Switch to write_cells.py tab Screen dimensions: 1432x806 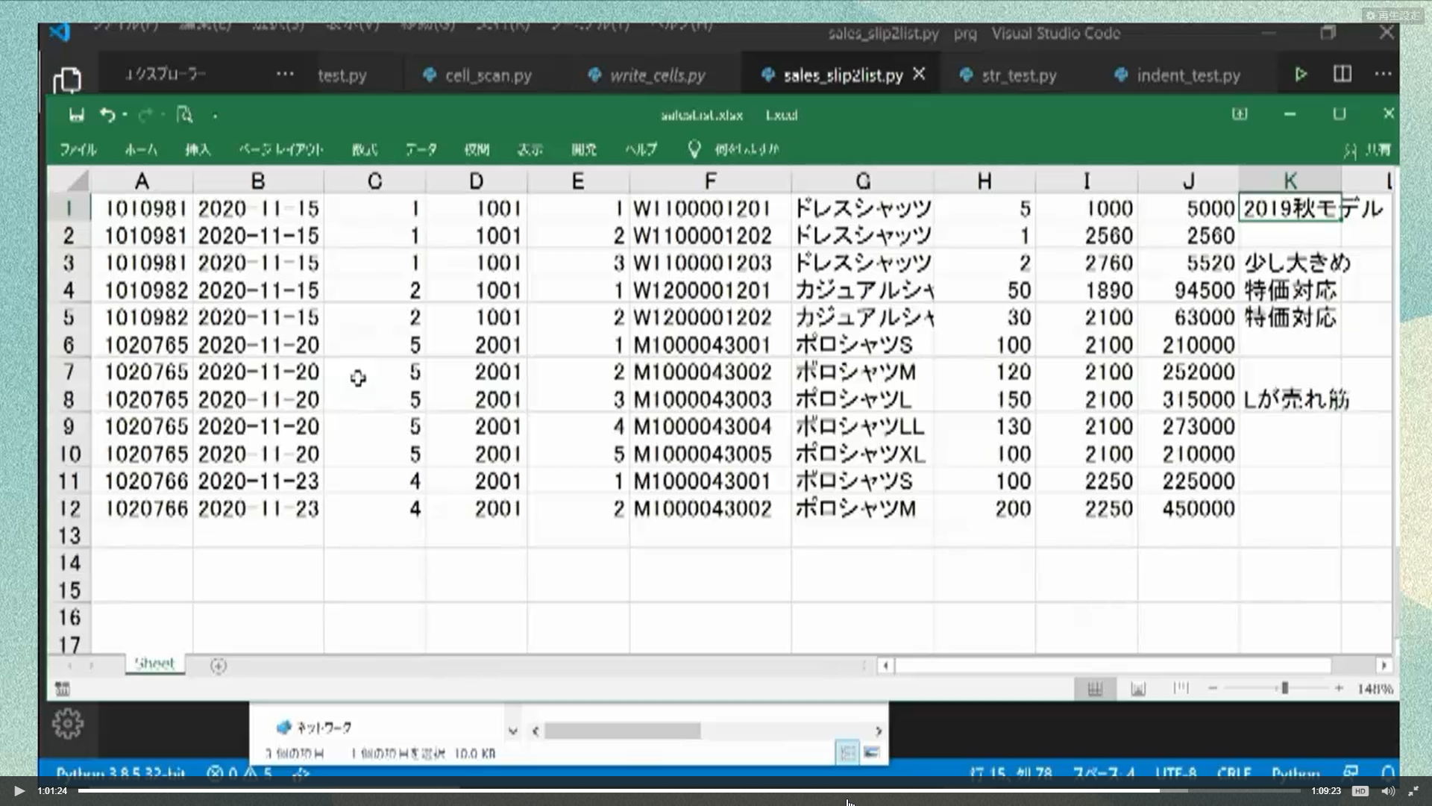point(657,75)
